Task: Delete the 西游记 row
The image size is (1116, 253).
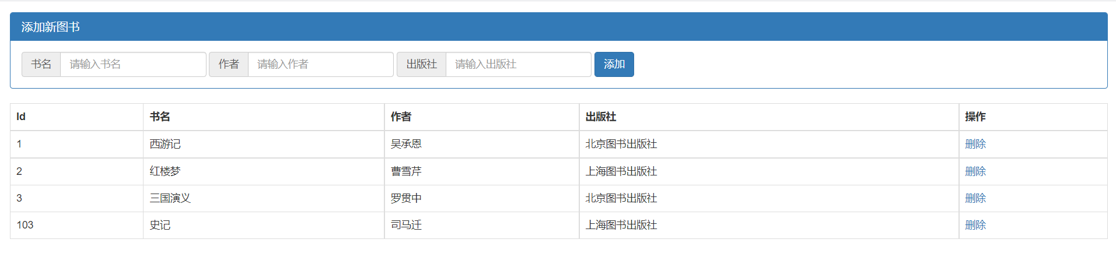Action: (975, 144)
